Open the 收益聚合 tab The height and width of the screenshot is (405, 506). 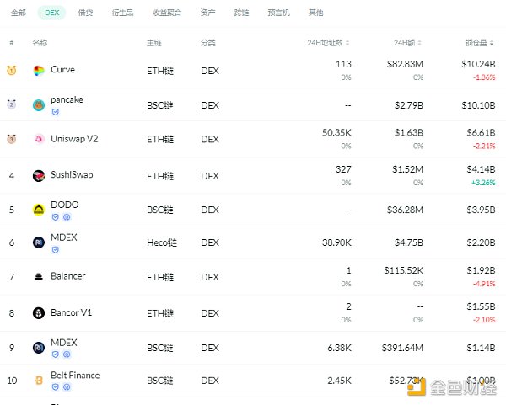(x=166, y=13)
